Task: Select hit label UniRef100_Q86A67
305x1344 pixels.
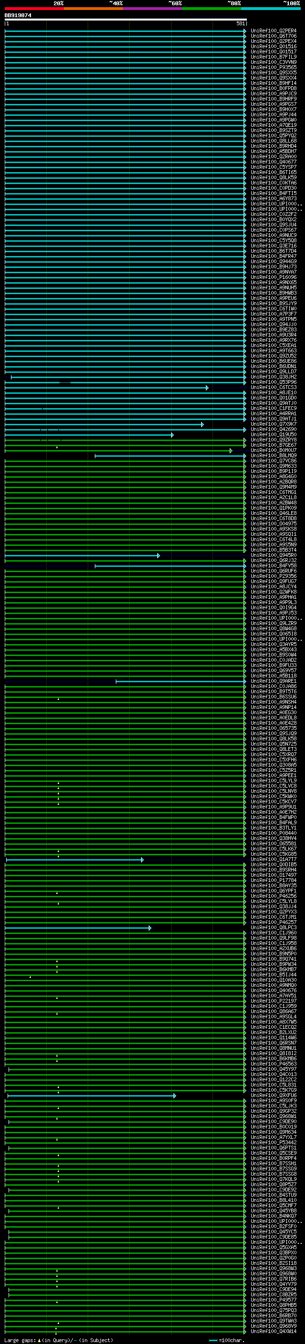Action: [x=273, y=1011]
